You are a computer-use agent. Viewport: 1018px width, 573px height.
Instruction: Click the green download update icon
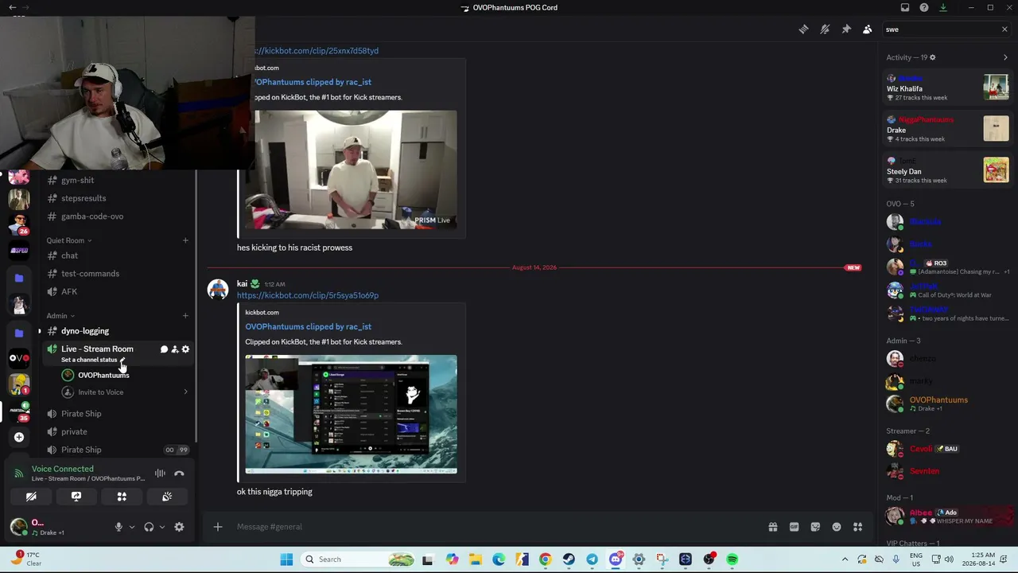(943, 7)
